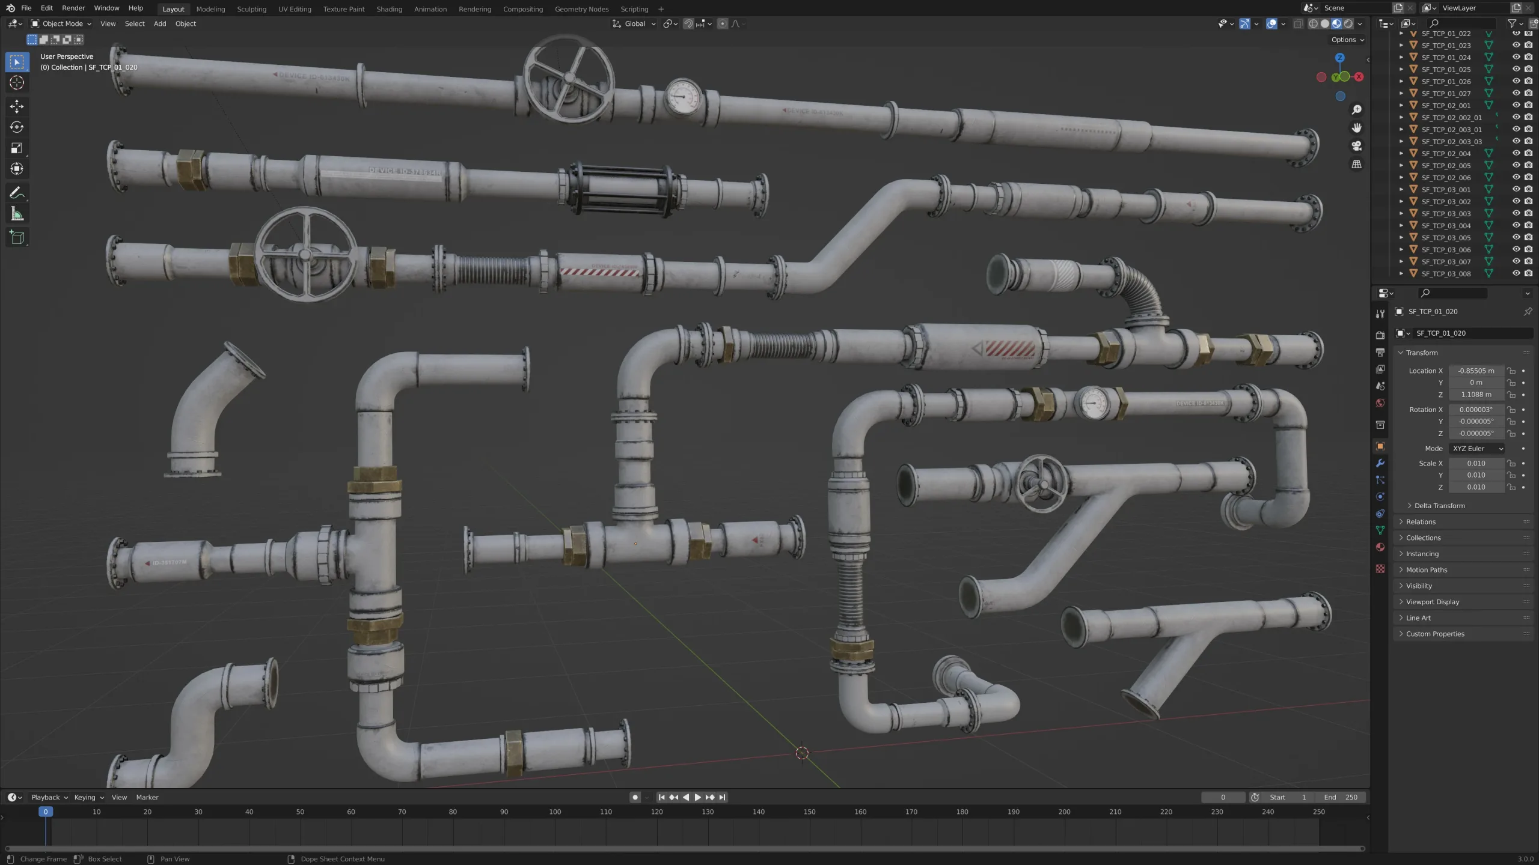The height and width of the screenshot is (865, 1539).
Task: Switch viewport to Rendered shading mode
Action: click(x=1348, y=23)
